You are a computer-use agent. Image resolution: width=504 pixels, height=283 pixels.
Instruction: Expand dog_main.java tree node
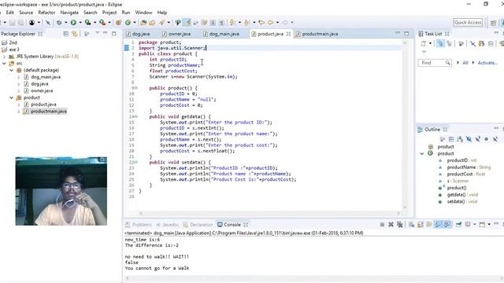point(18,77)
